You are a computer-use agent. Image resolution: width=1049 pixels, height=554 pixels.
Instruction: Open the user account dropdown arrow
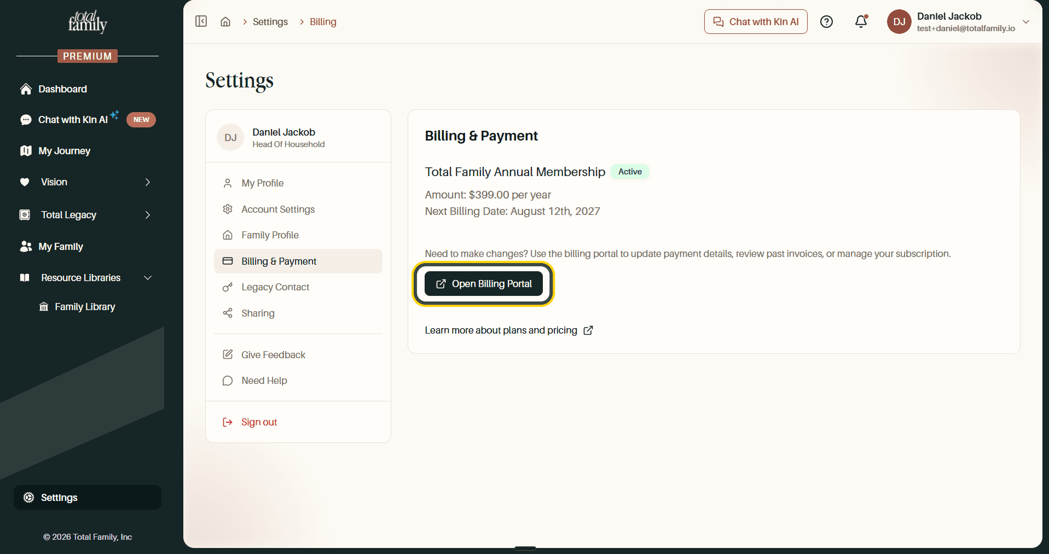click(1026, 22)
